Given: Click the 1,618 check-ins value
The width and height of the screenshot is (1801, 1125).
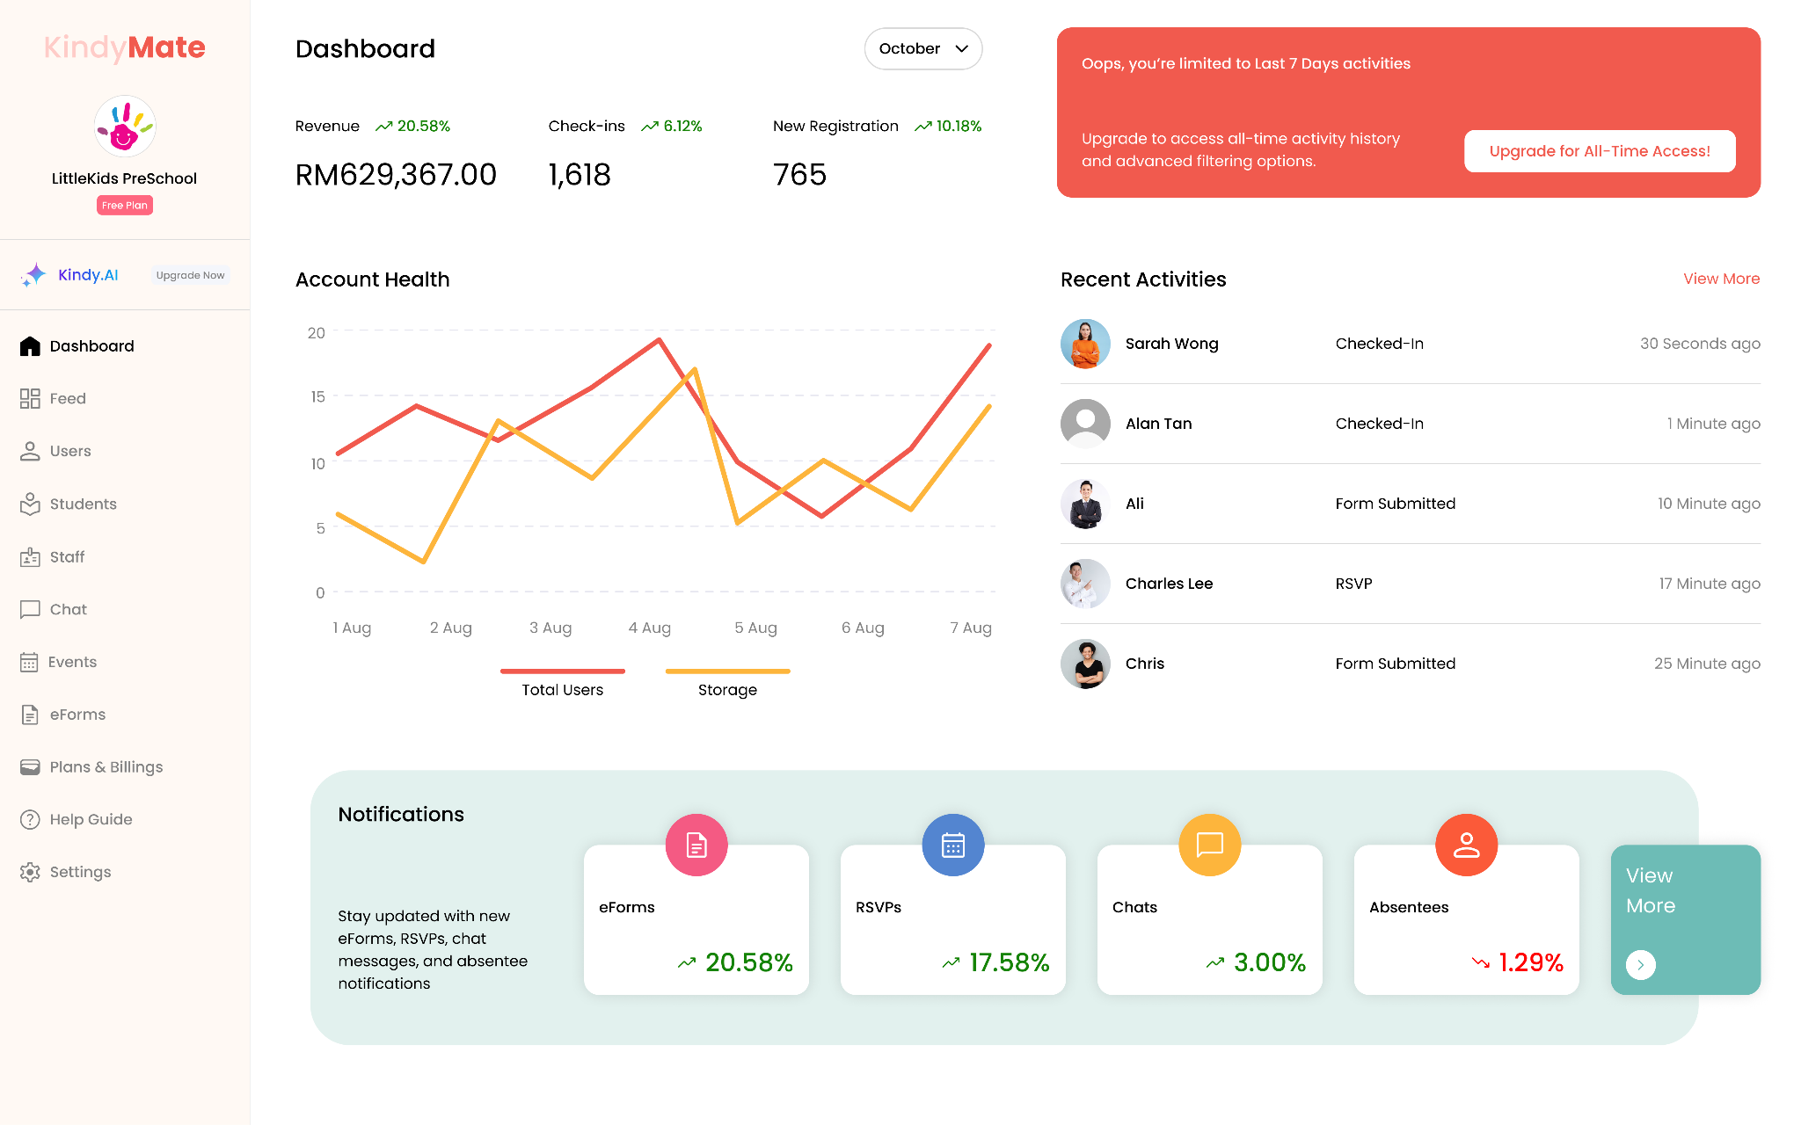Looking at the screenshot, I should (580, 175).
